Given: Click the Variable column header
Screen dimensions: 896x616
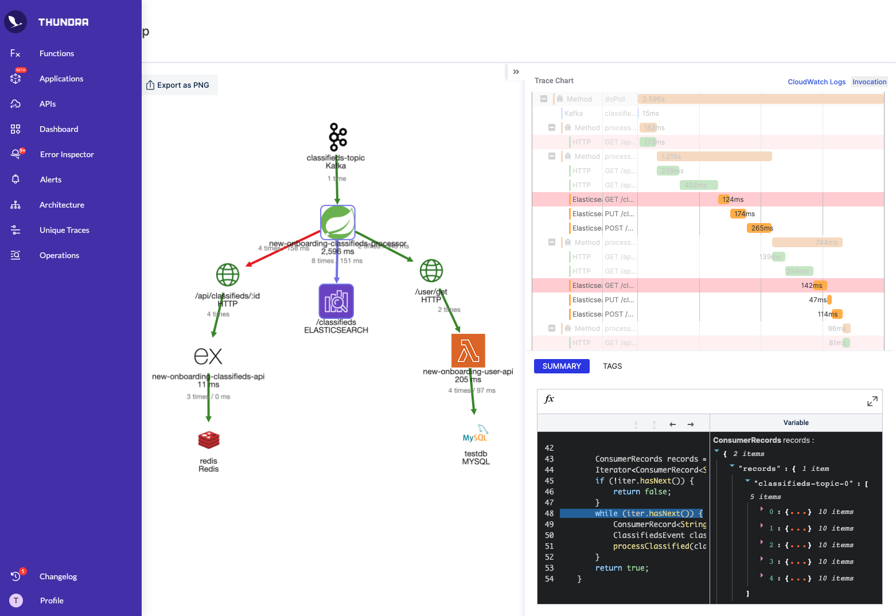Looking at the screenshot, I should (x=796, y=423).
